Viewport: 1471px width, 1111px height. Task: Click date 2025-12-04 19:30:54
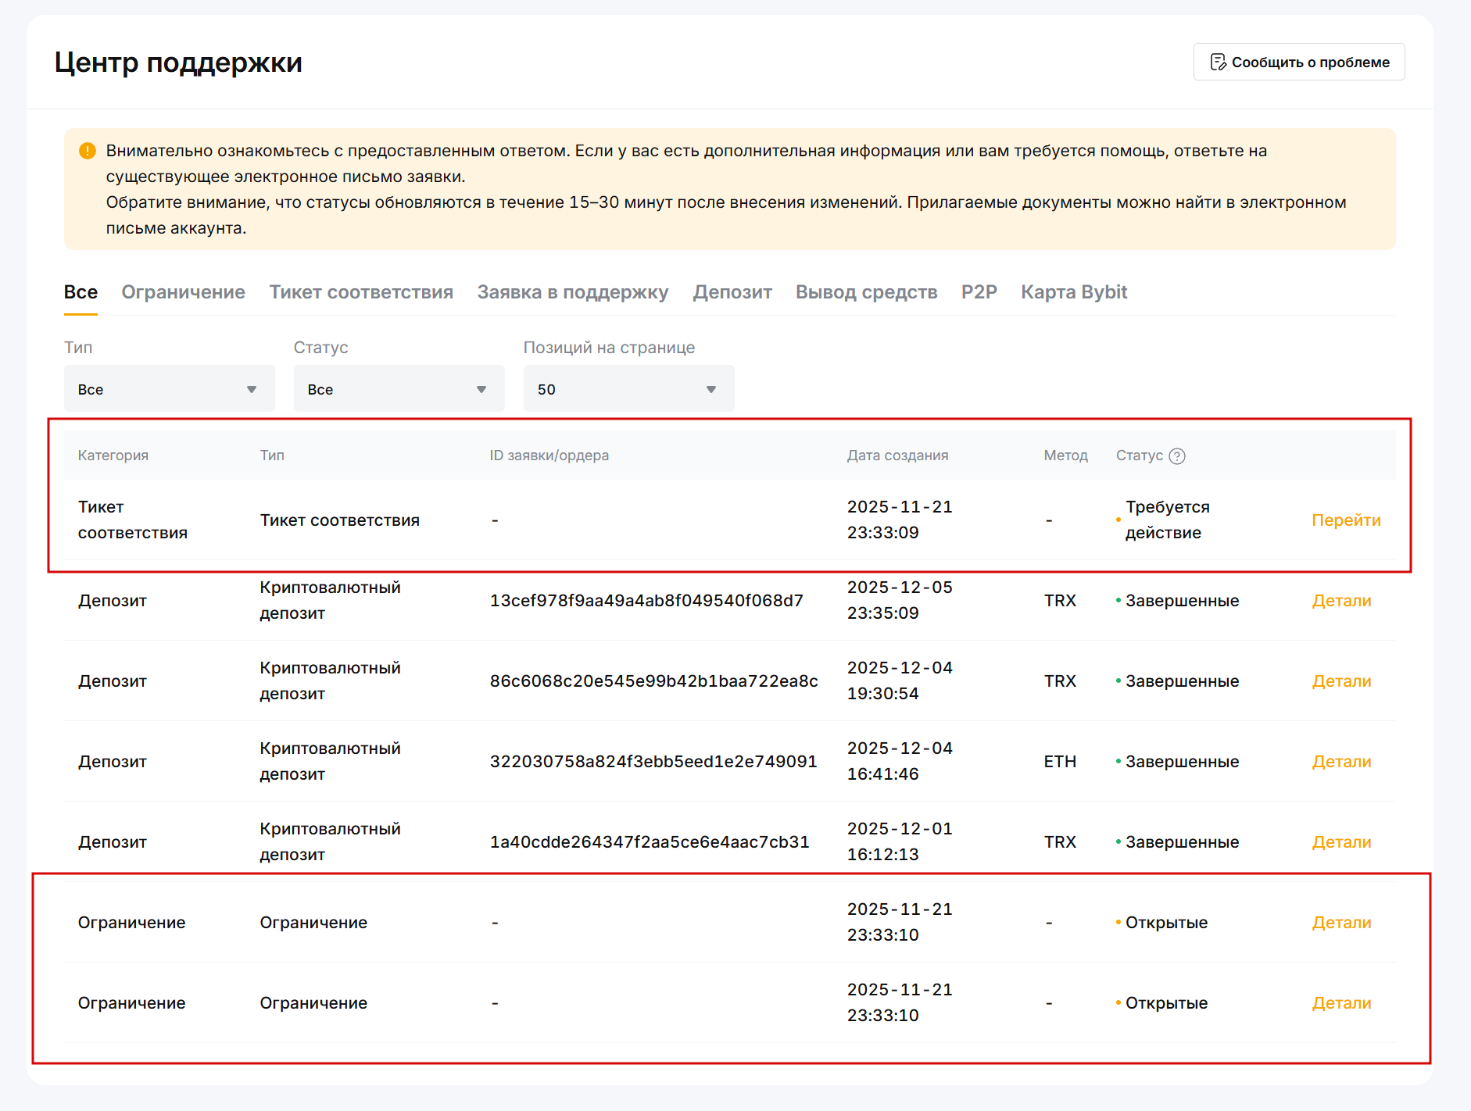pos(900,681)
